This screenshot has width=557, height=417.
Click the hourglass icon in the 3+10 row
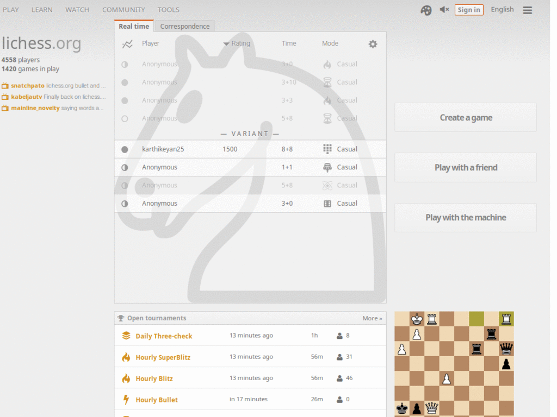pos(327,83)
